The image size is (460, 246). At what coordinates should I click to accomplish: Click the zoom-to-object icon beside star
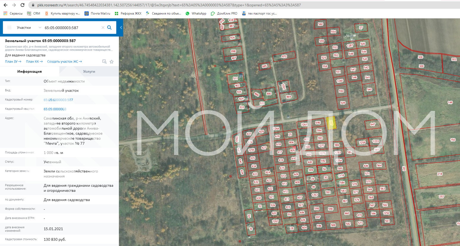click(104, 62)
